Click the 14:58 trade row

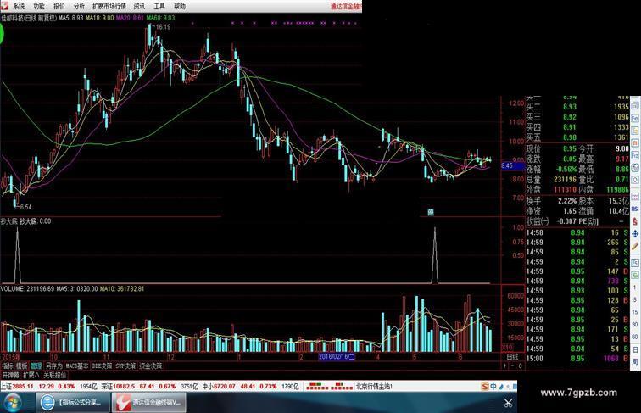pos(577,232)
